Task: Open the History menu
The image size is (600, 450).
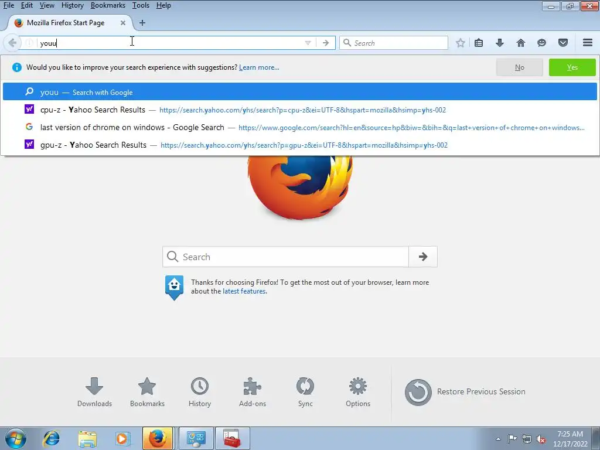Action: click(x=72, y=5)
